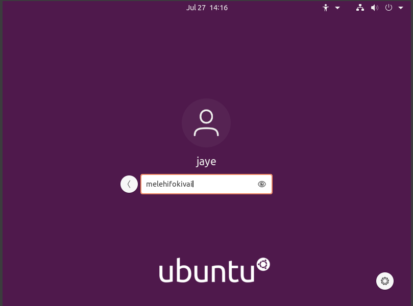Viewport: 413px width, 306px height.
Task: Expand the system menu arrow
Action: pyautogui.click(x=401, y=8)
